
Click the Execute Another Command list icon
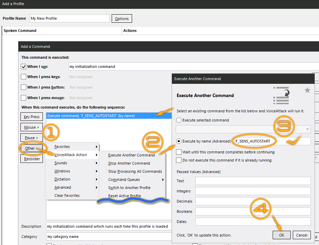[281, 96]
